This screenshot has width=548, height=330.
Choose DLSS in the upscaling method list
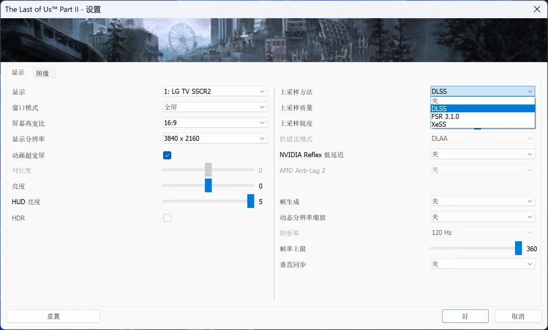pyautogui.click(x=483, y=108)
